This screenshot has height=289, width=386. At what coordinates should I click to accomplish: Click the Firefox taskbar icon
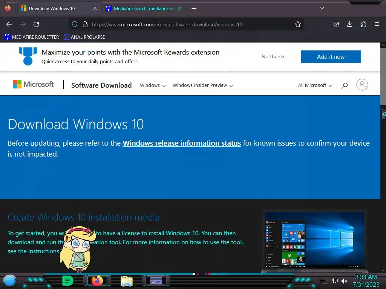pyautogui.click(x=97, y=281)
